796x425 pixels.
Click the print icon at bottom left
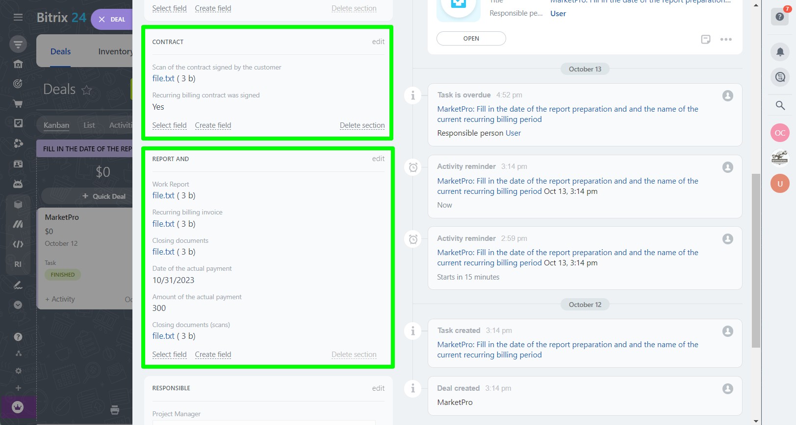115,410
